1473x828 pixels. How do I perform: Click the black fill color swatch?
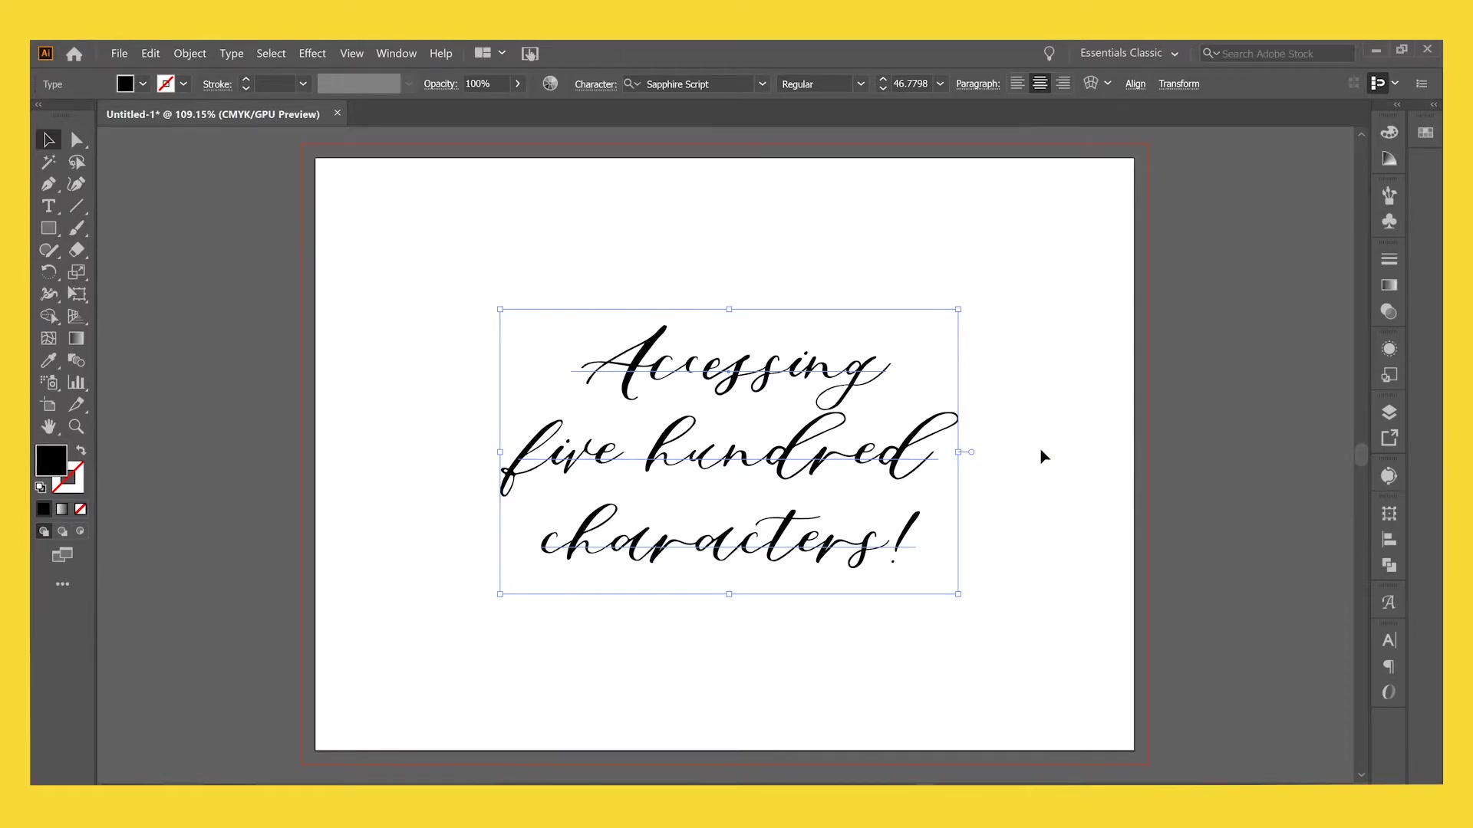(x=51, y=460)
